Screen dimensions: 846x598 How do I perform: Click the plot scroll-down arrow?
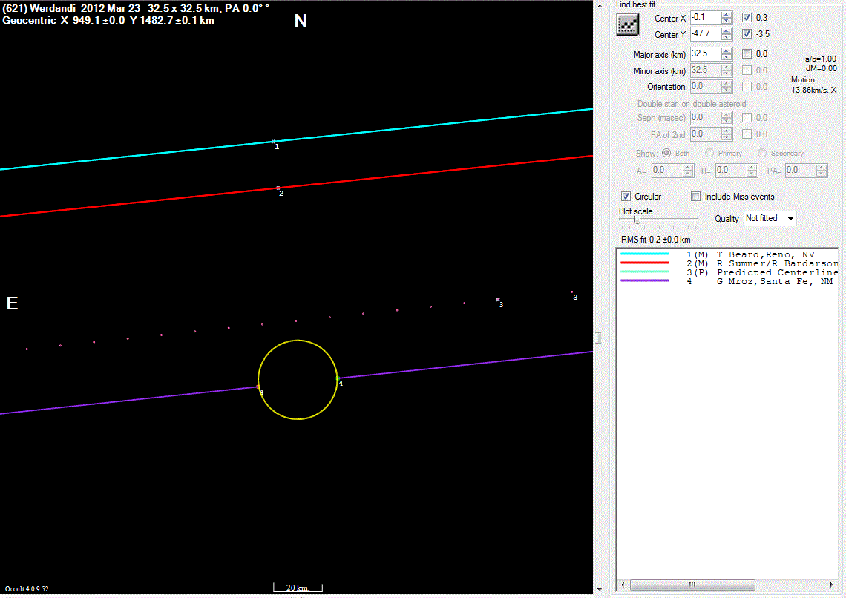point(600,589)
